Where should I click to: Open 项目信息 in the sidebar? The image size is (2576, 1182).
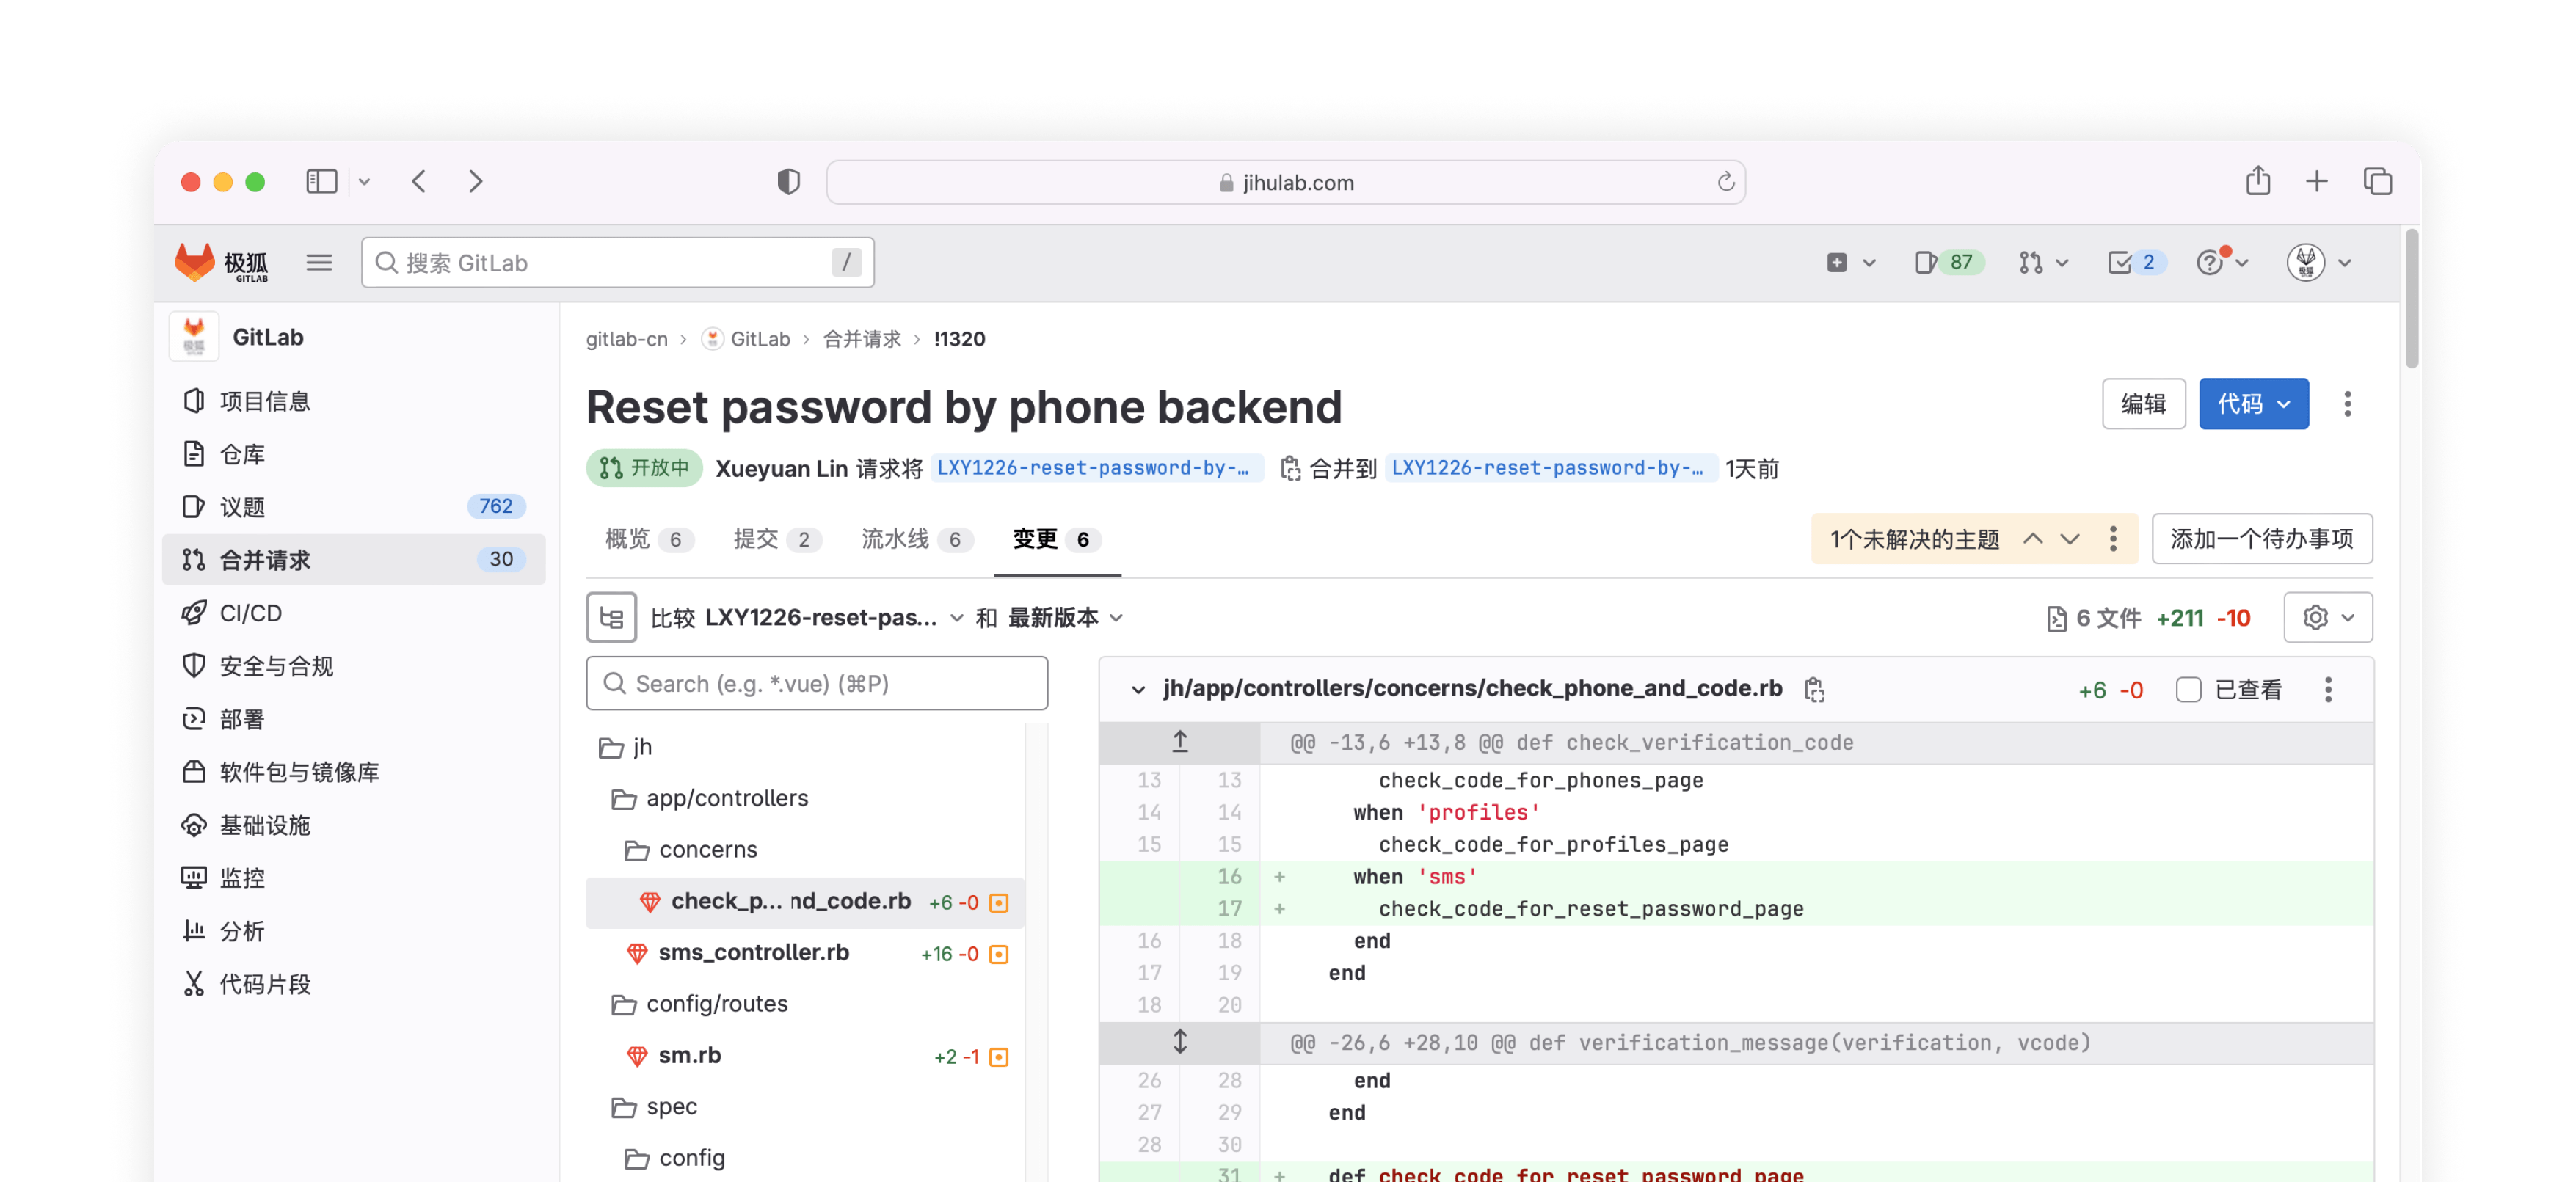coord(353,401)
